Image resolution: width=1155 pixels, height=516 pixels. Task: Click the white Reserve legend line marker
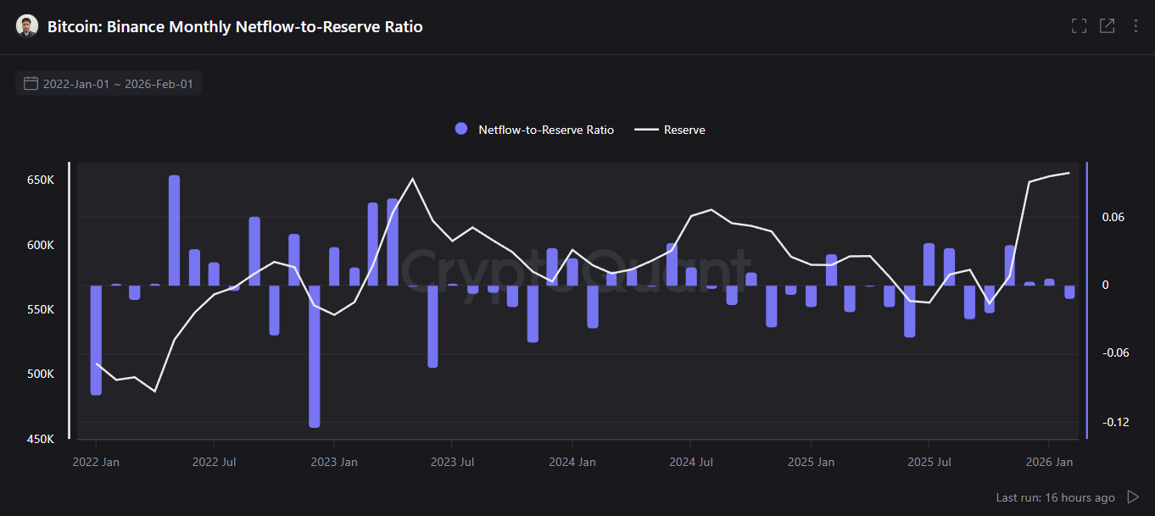click(x=647, y=130)
